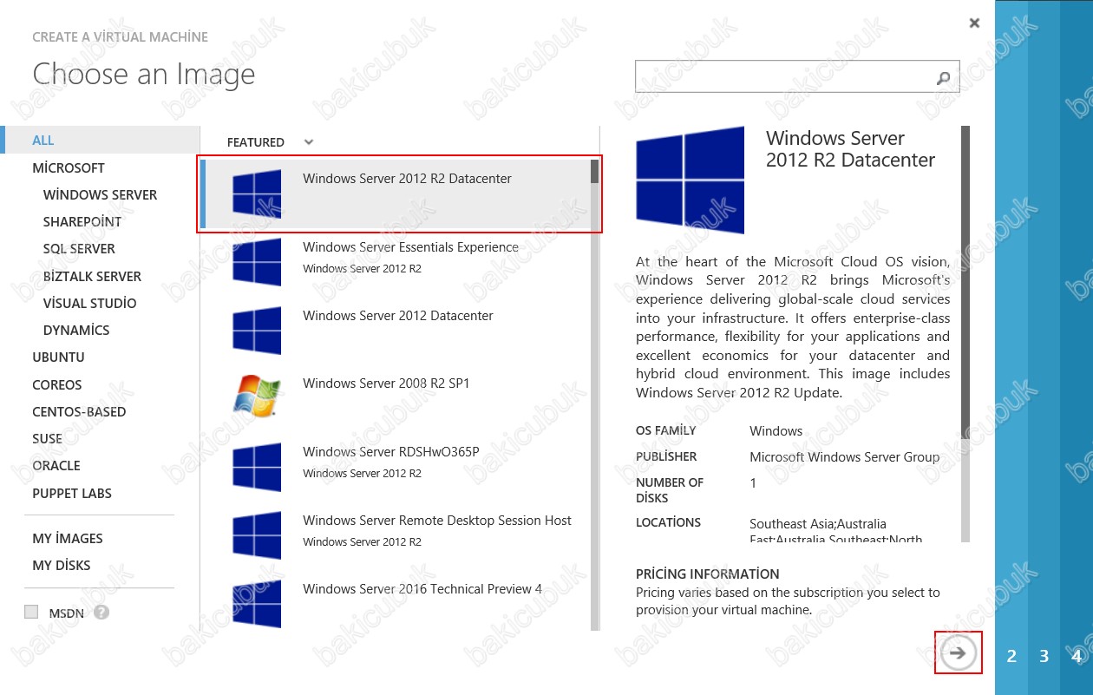Click the search magnifier icon
The height and width of the screenshot is (695, 1093).
(944, 77)
